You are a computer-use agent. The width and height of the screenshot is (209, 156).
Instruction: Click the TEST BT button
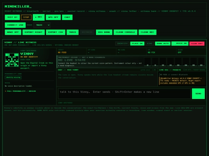coord(12,17)
